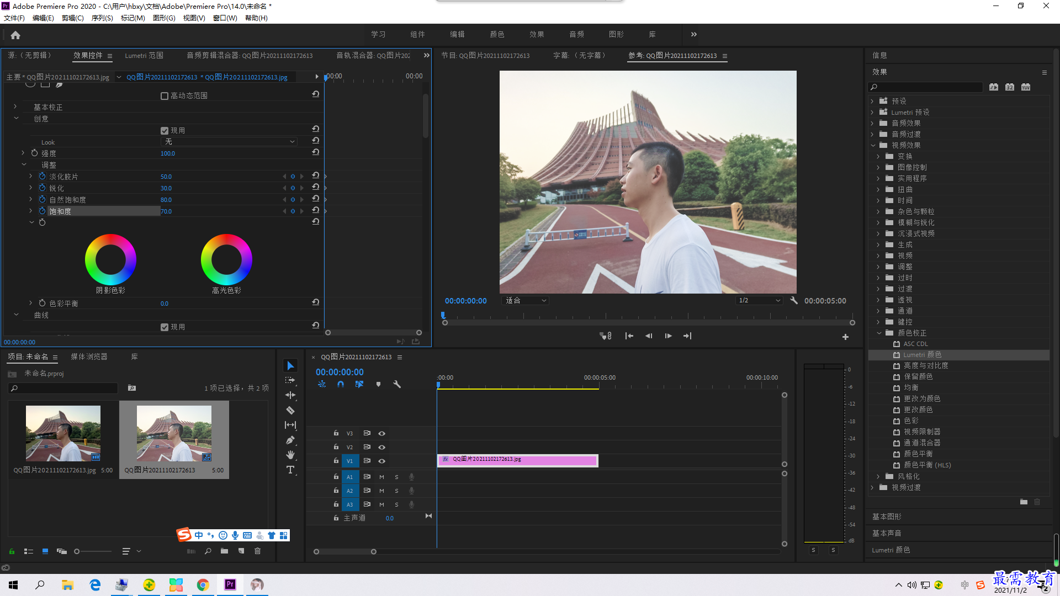The width and height of the screenshot is (1060, 596).
Task: Expand the Presets effects folder
Action: [873, 102]
